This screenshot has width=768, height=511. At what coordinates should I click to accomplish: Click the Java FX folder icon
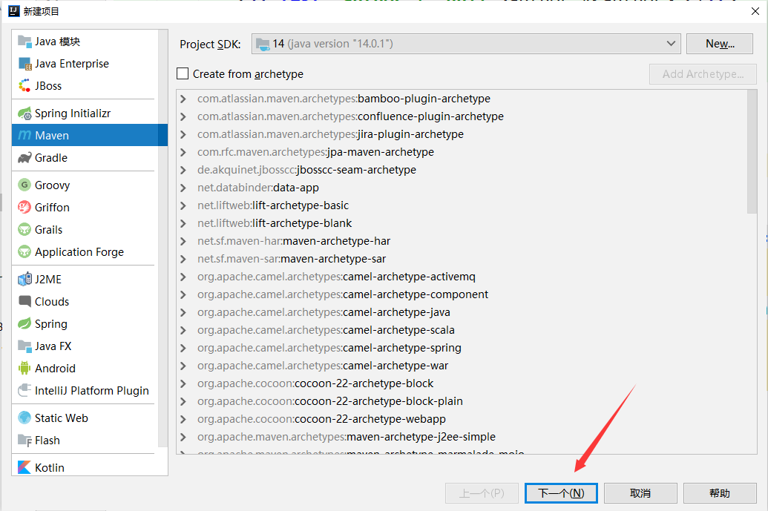tap(24, 346)
